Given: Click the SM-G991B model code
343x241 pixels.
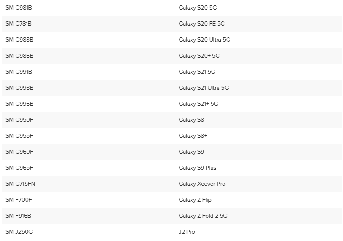Looking at the screenshot, I should [19, 72].
